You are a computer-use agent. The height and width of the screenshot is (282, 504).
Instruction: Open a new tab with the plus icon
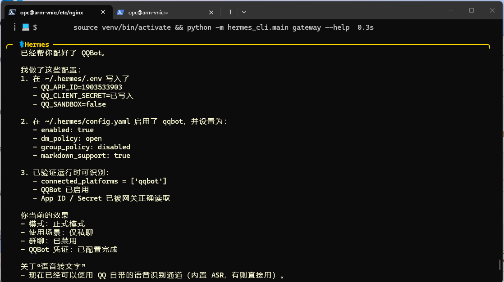coord(230,12)
